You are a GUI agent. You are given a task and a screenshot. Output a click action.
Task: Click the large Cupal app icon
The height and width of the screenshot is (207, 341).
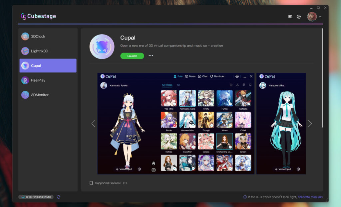pyautogui.click(x=102, y=47)
